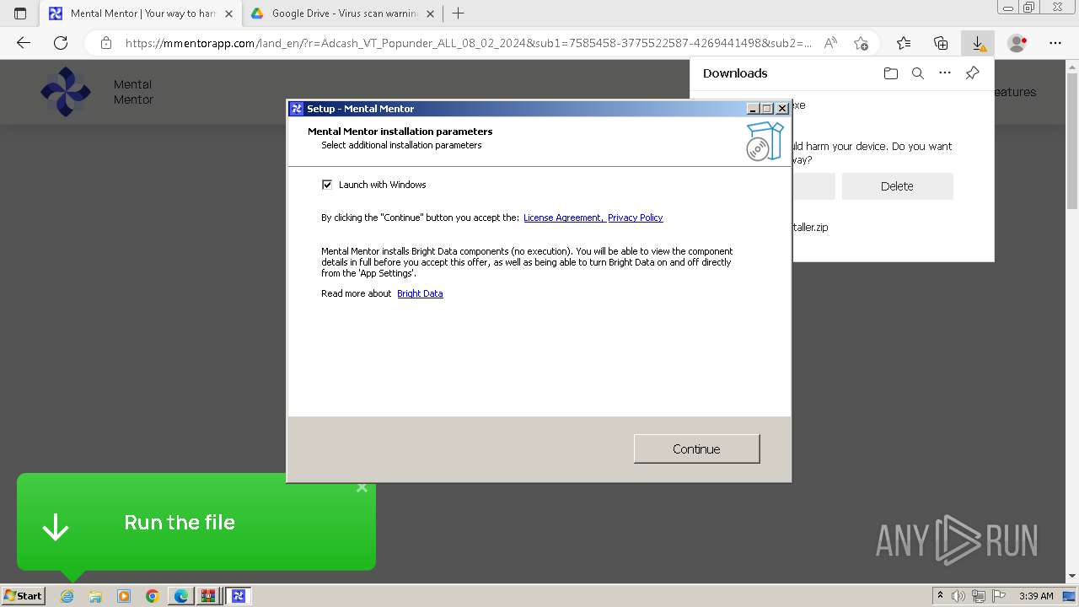Screen dimensions: 1079x607
Task: Click the 3:39 AM system clock
Action: tap(1036, 596)
